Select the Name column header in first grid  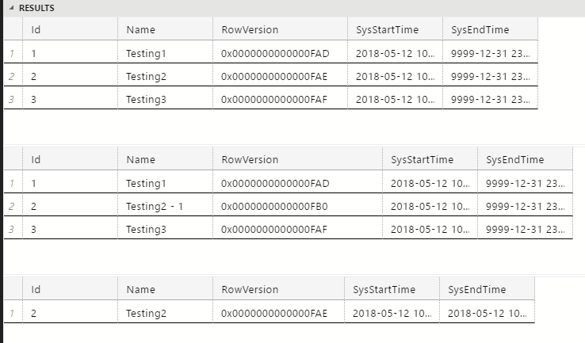pos(166,29)
